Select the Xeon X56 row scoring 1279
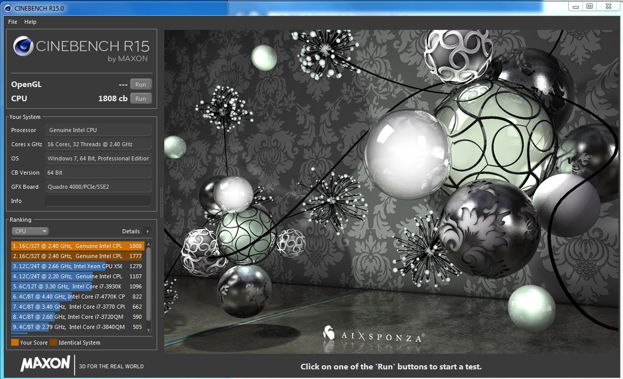Screen dimensions: 623x379 click(78, 266)
